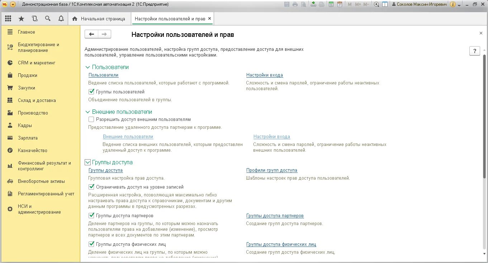Click the Forward arrow navigation button
The image size is (488, 263).
click(x=104, y=34)
